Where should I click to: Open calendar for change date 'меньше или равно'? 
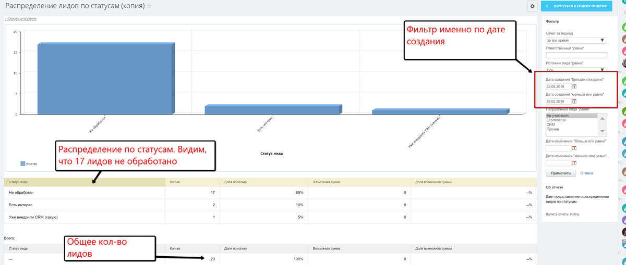coord(574,163)
